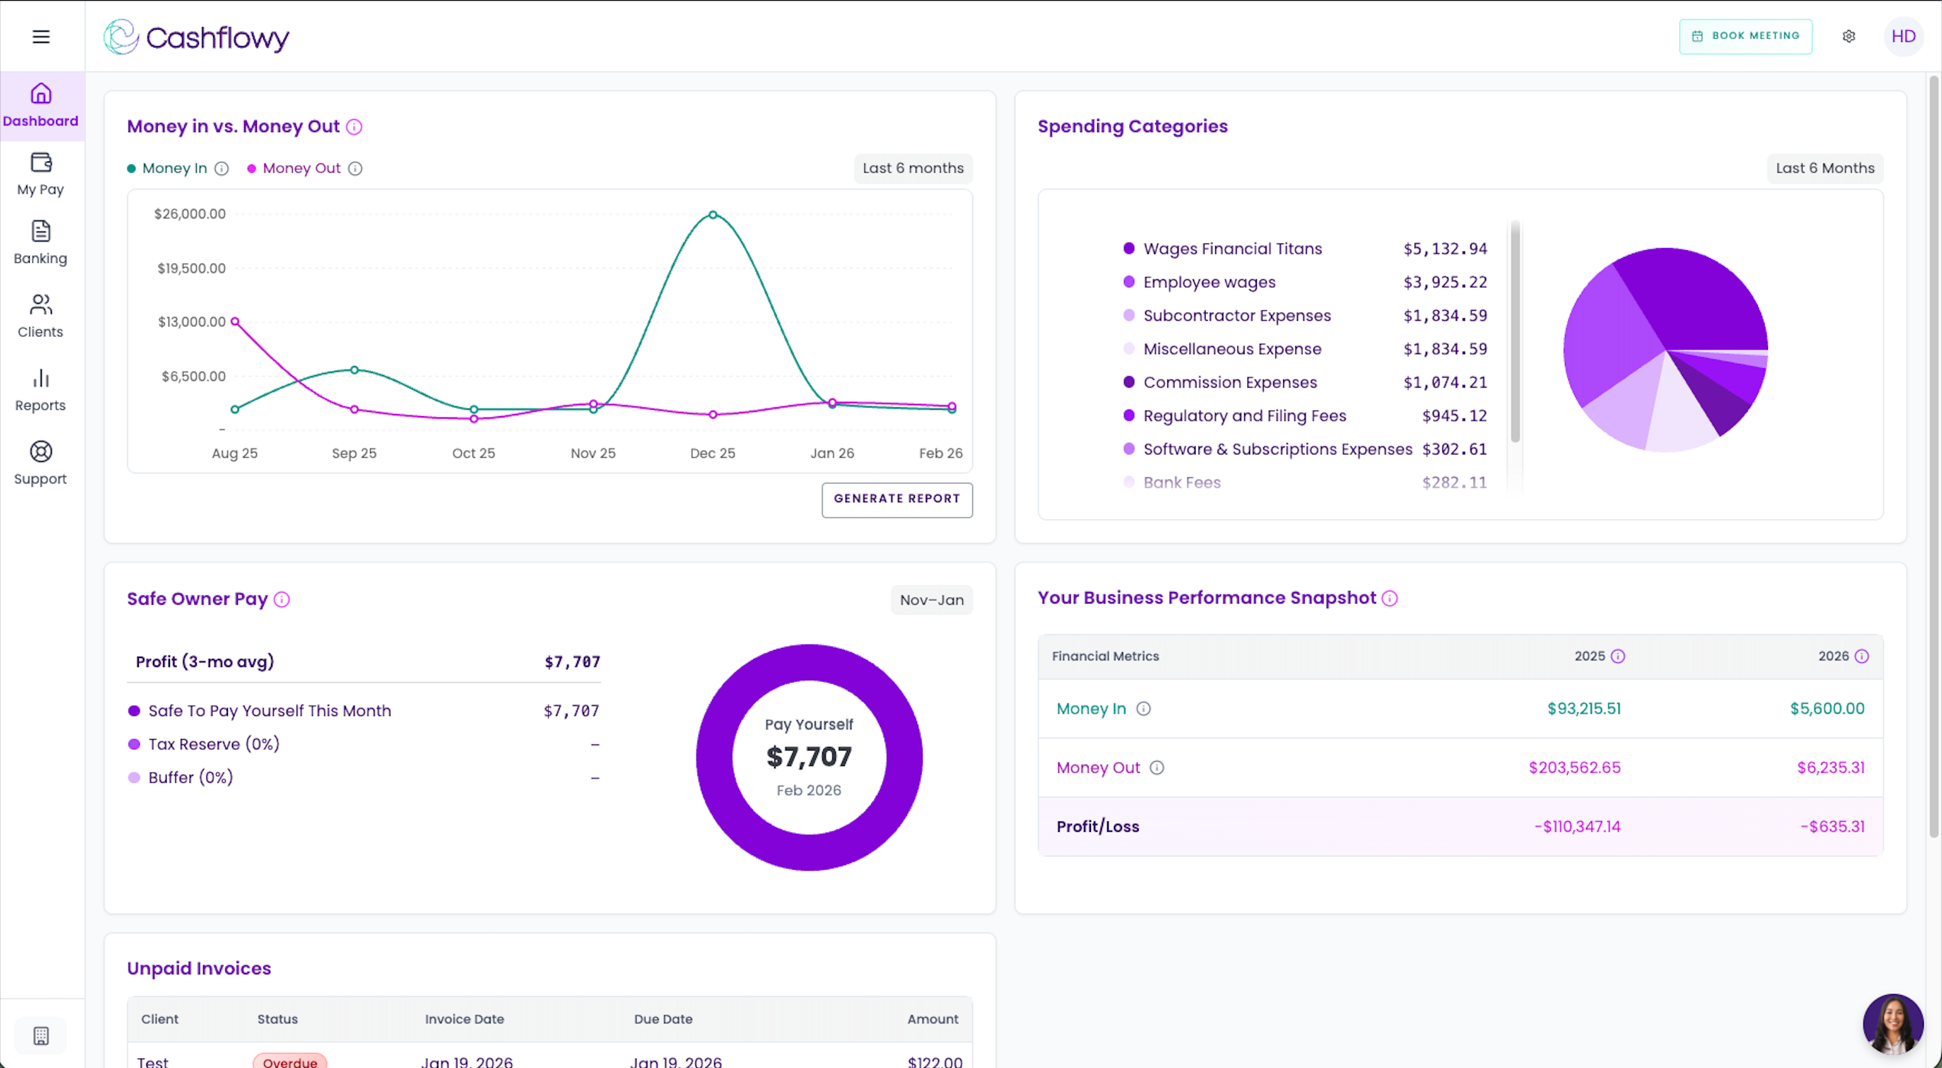Click the settings gear icon
The image size is (1942, 1068).
click(1848, 36)
